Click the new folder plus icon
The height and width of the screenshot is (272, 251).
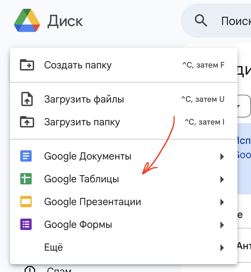[x=27, y=65]
